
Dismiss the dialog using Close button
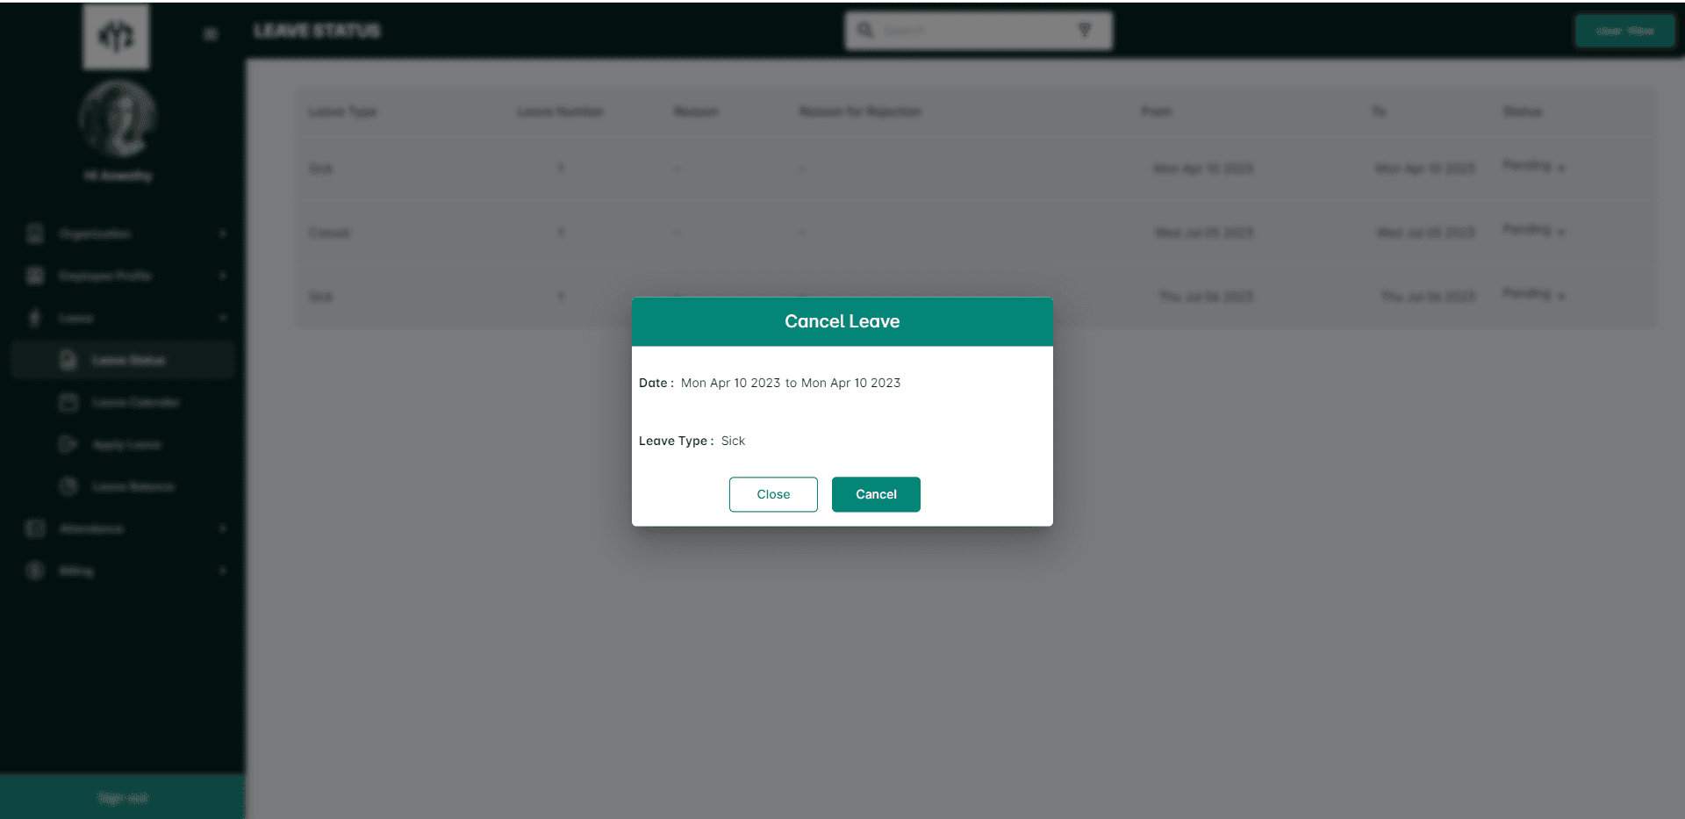pyautogui.click(x=773, y=494)
